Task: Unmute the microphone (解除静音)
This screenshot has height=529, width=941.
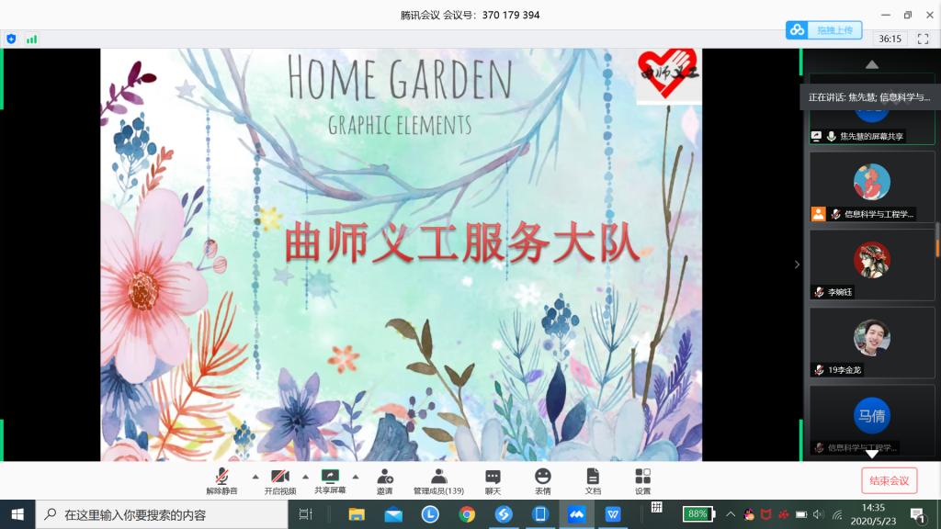Action: pyautogui.click(x=220, y=478)
